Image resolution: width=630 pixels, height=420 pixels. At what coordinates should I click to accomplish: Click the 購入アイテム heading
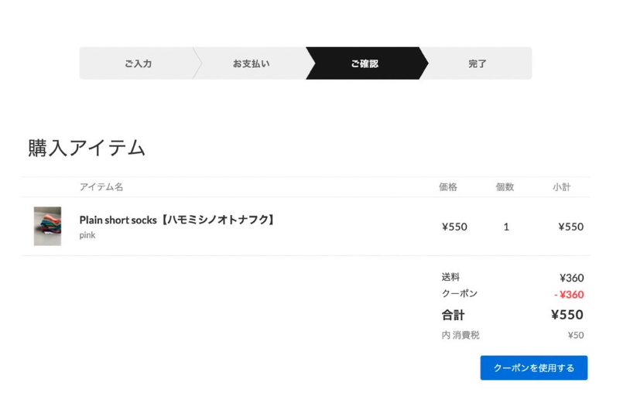click(x=87, y=148)
